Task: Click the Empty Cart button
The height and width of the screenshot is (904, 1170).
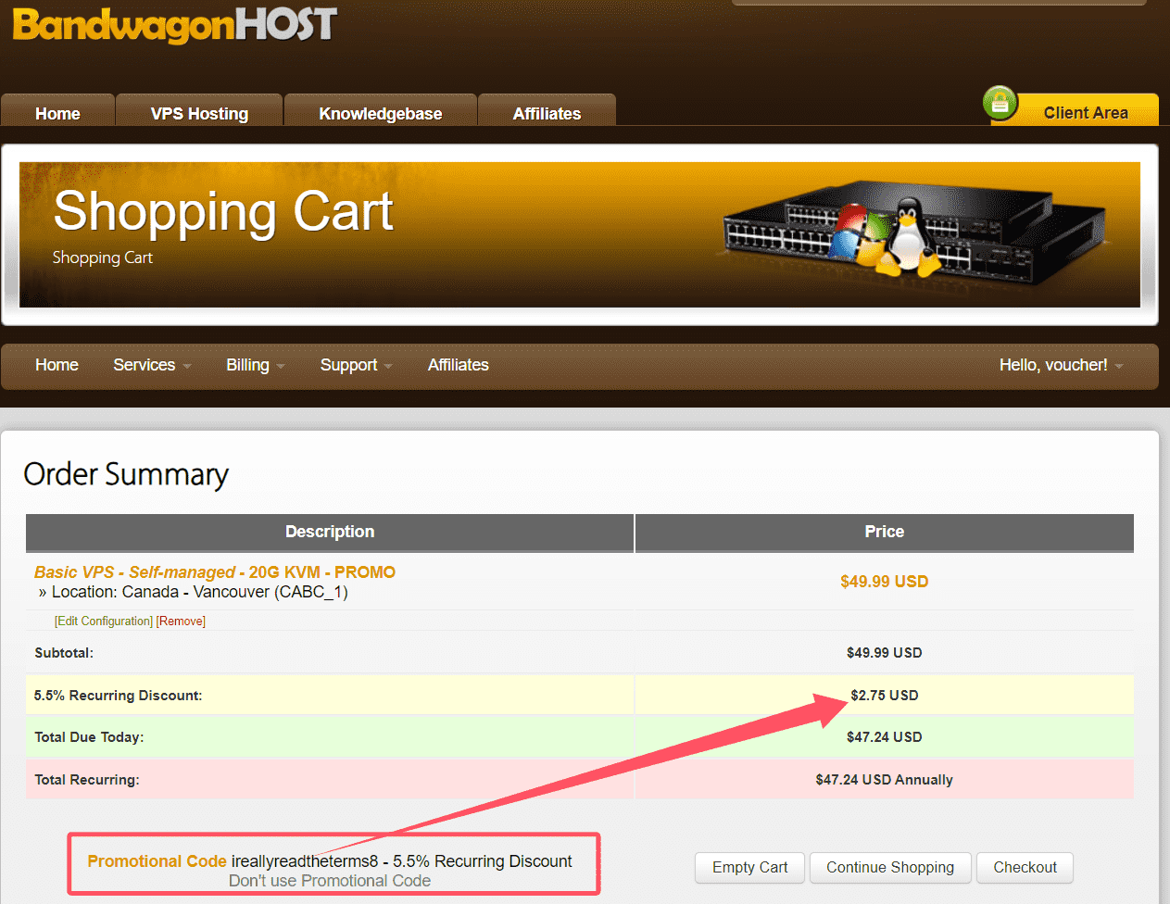Action: (x=750, y=868)
